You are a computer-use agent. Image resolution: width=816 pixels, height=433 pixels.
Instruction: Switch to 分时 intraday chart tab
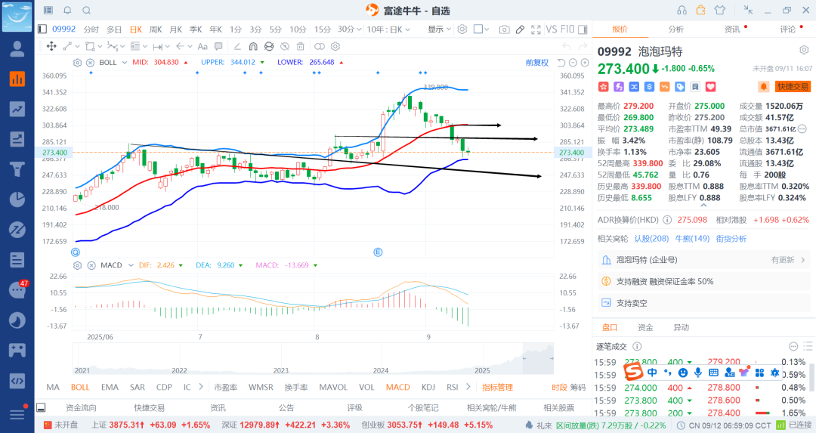(x=91, y=29)
